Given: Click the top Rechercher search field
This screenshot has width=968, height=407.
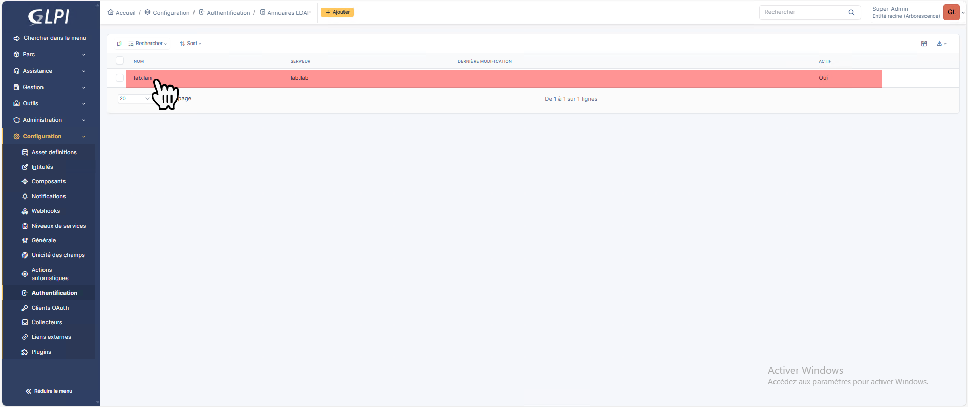Looking at the screenshot, I should [x=803, y=12].
